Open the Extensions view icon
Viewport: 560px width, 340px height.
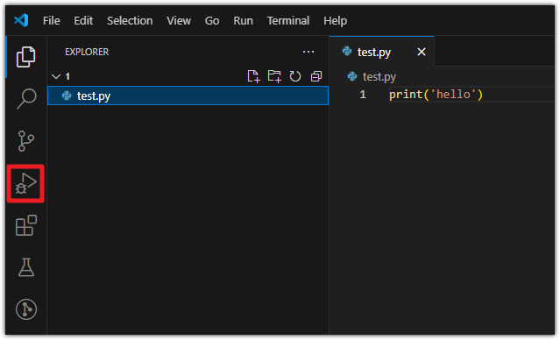(26, 225)
